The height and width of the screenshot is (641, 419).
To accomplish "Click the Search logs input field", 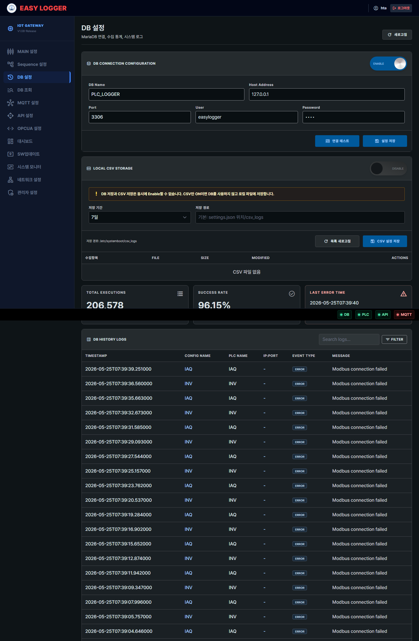I will [x=349, y=339].
